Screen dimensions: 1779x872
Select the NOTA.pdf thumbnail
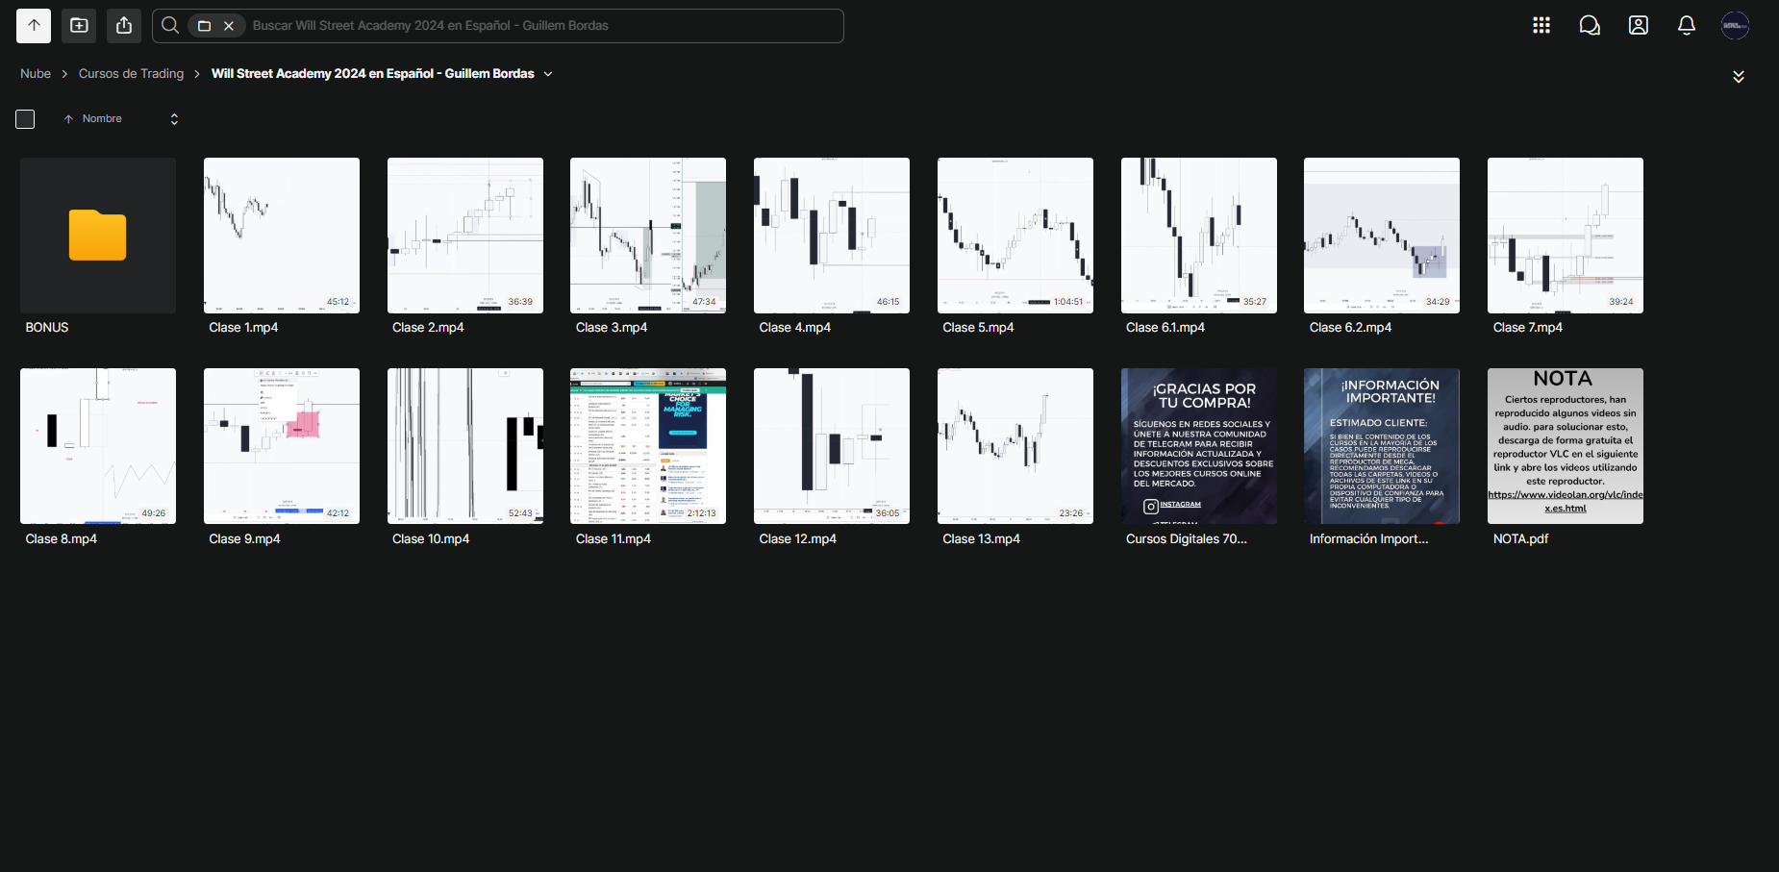[x=1566, y=446]
